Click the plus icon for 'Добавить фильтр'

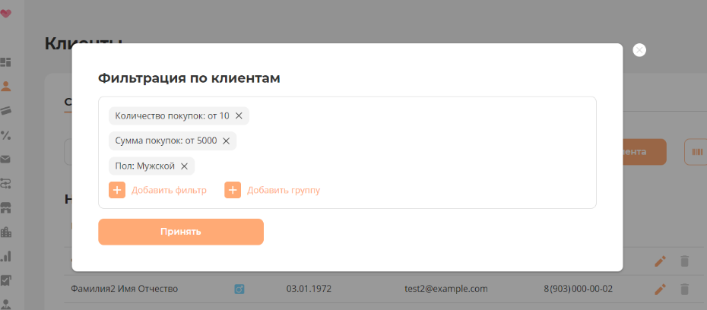[117, 190]
